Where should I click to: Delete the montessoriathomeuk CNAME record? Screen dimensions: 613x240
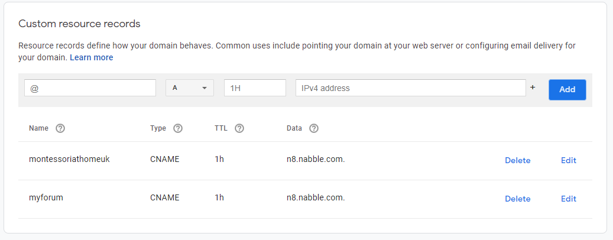[517, 160]
